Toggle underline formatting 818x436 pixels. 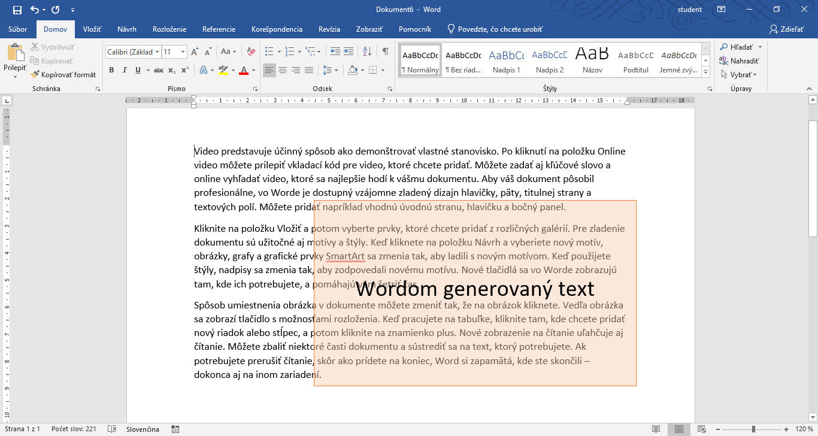point(138,70)
